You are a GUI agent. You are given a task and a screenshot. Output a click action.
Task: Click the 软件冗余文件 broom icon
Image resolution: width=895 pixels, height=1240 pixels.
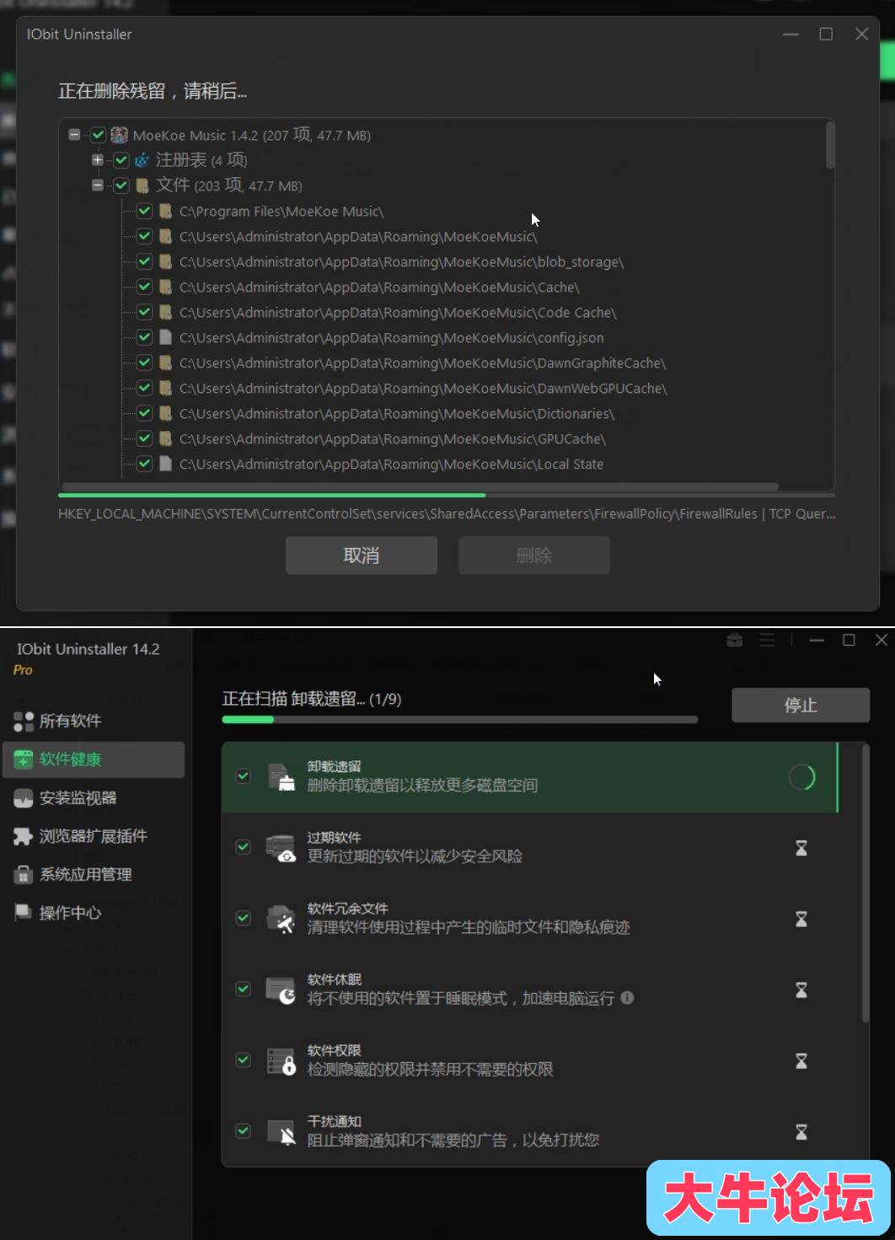(281, 919)
